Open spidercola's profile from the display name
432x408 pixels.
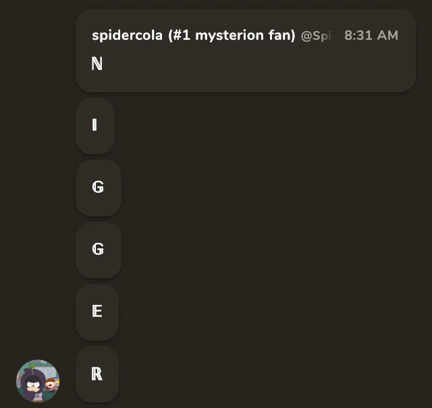click(128, 36)
